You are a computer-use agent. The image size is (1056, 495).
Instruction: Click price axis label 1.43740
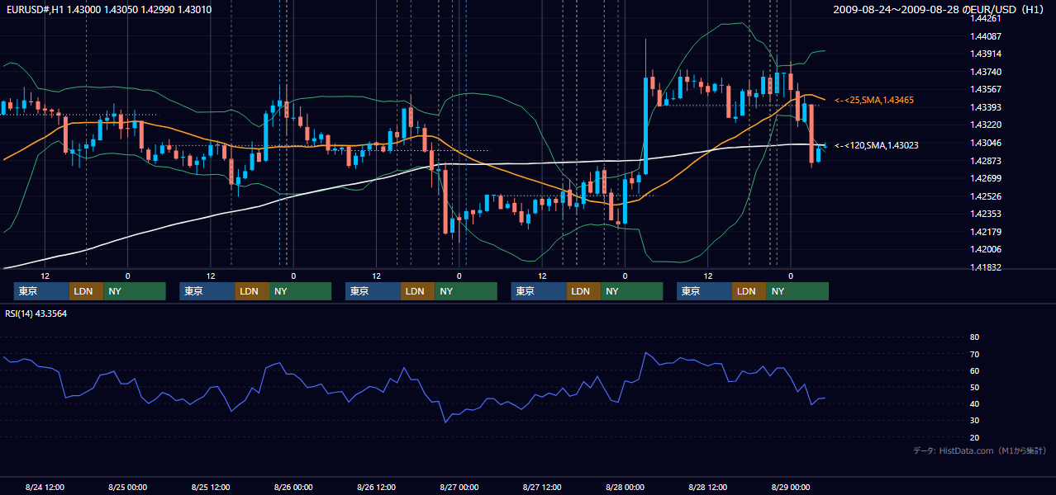coord(986,72)
